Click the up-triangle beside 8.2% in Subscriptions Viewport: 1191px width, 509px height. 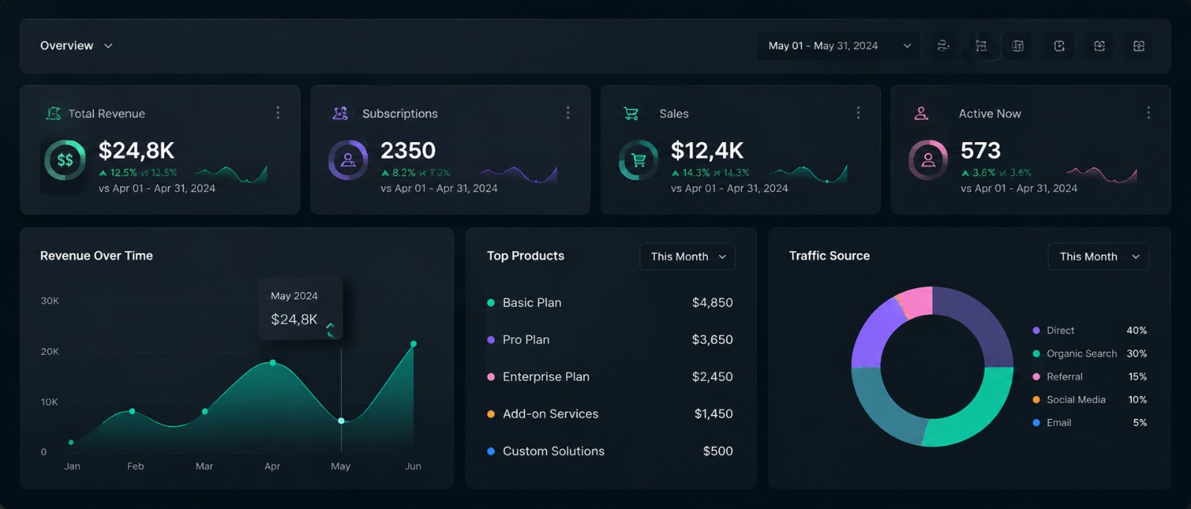(385, 173)
